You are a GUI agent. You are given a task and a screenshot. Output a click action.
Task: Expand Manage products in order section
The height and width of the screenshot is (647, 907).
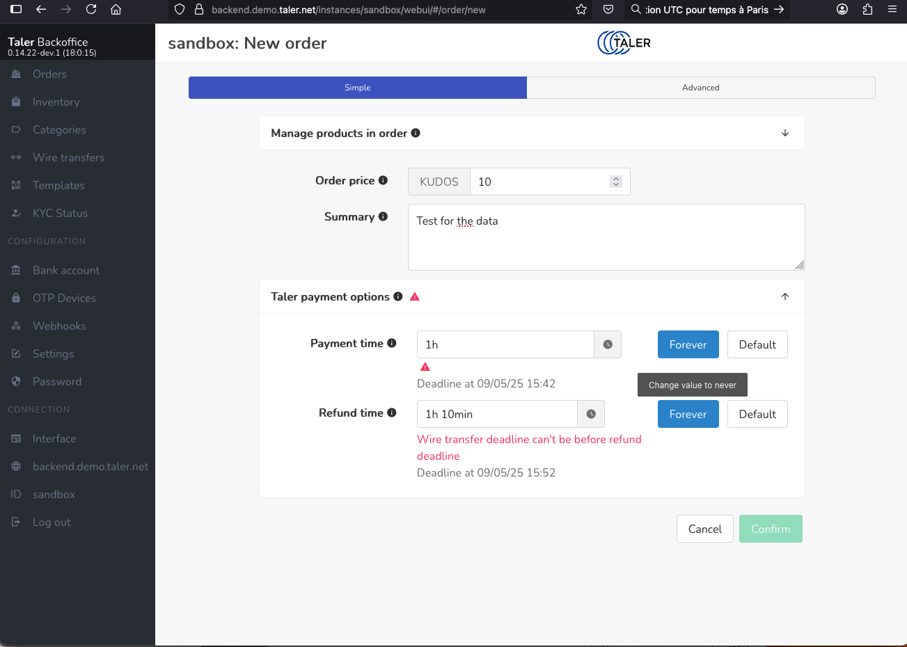pos(784,133)
